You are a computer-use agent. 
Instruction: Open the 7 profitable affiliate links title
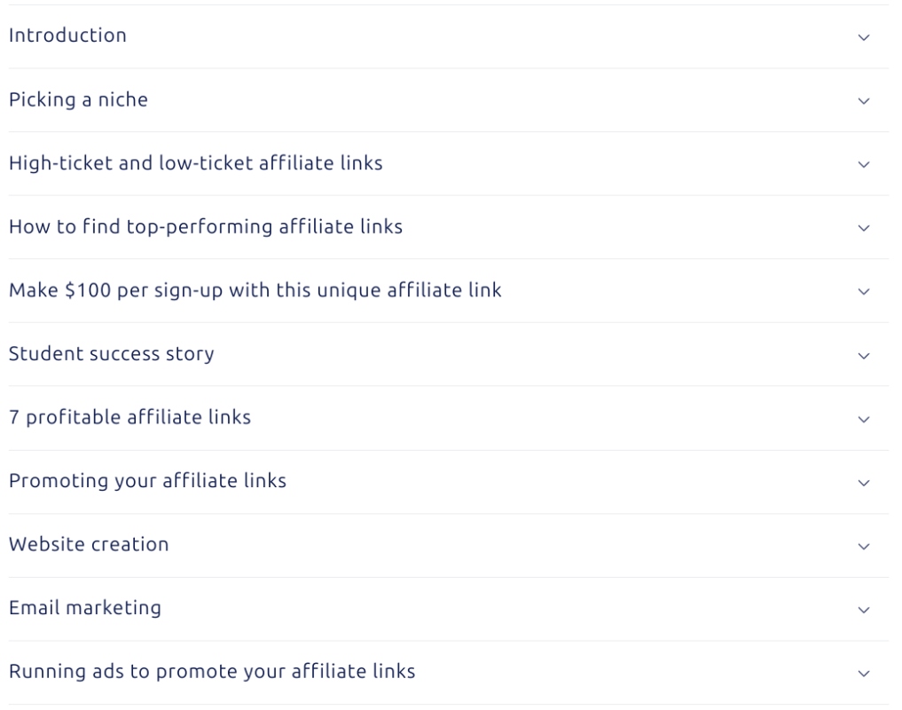130,417
